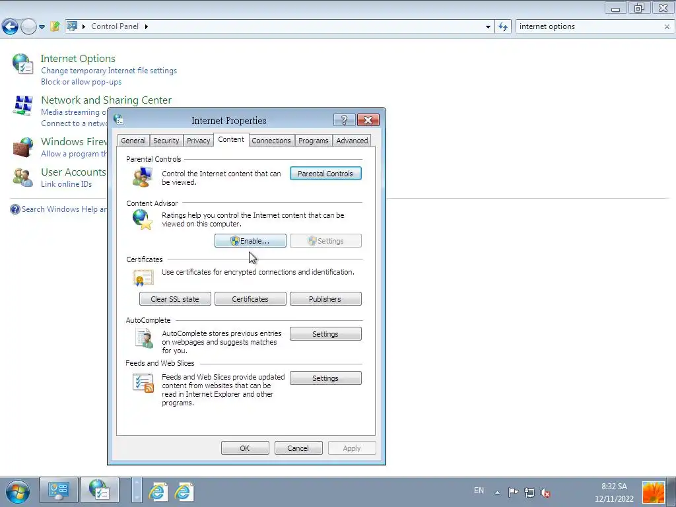Click the orange flower icon in tray
This screenshot has width=676, height=507.
654,492
